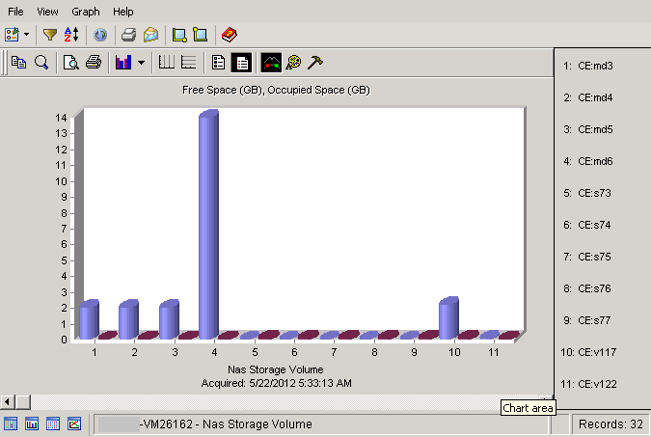Image resolution: width=651 pixels, height=437 pixels.
Task: Click the 'Acquired: 5/22/2012 5:33:13 AM' text
Action: point(277,383)
